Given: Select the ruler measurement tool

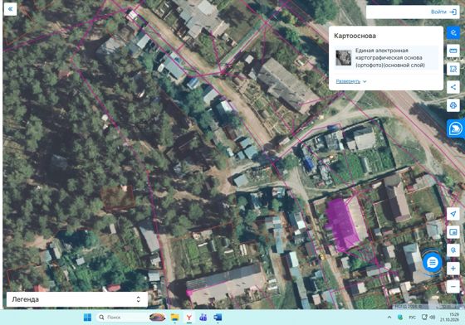Looking at the screenshot, I should [453, 51].
